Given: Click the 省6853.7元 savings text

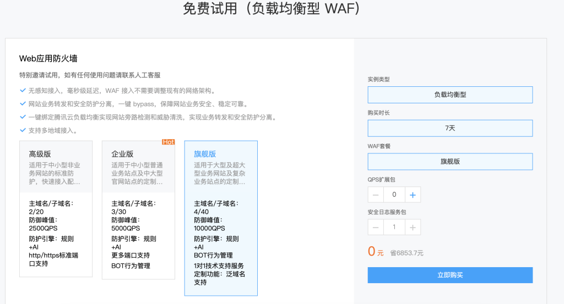Looking at the screenshot, I should (x=406, y=253).
